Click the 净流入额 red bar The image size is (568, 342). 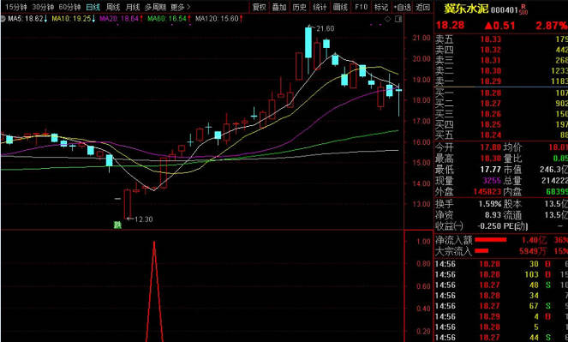(x=491, y=240)
